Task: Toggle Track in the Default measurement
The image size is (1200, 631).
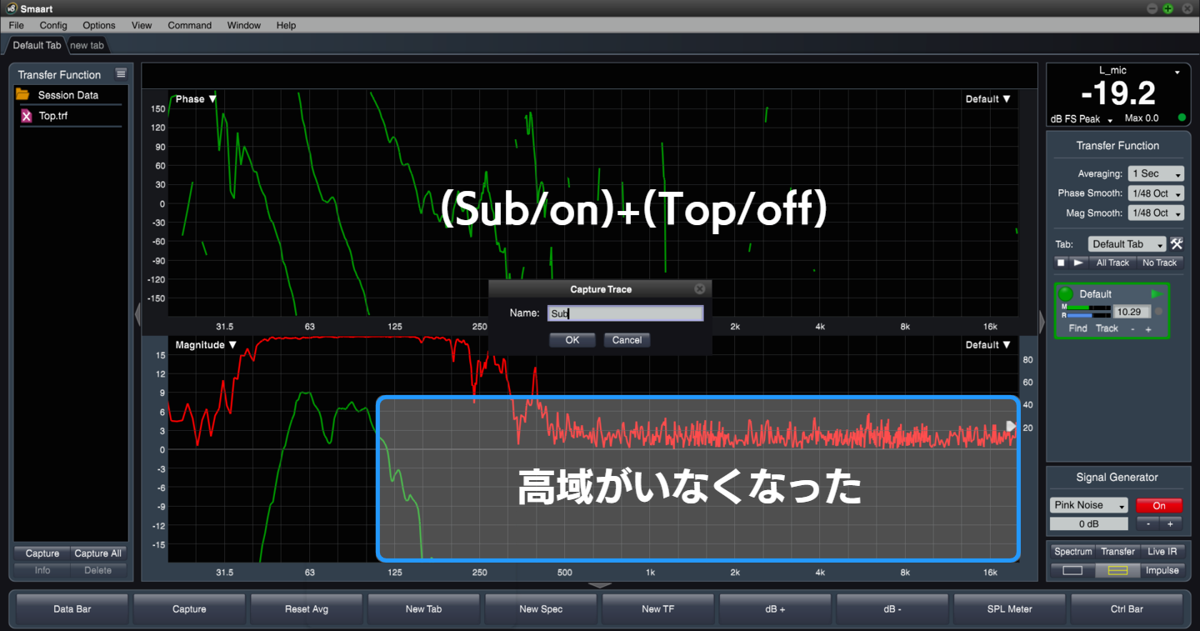Action: tap(1107, 328)
